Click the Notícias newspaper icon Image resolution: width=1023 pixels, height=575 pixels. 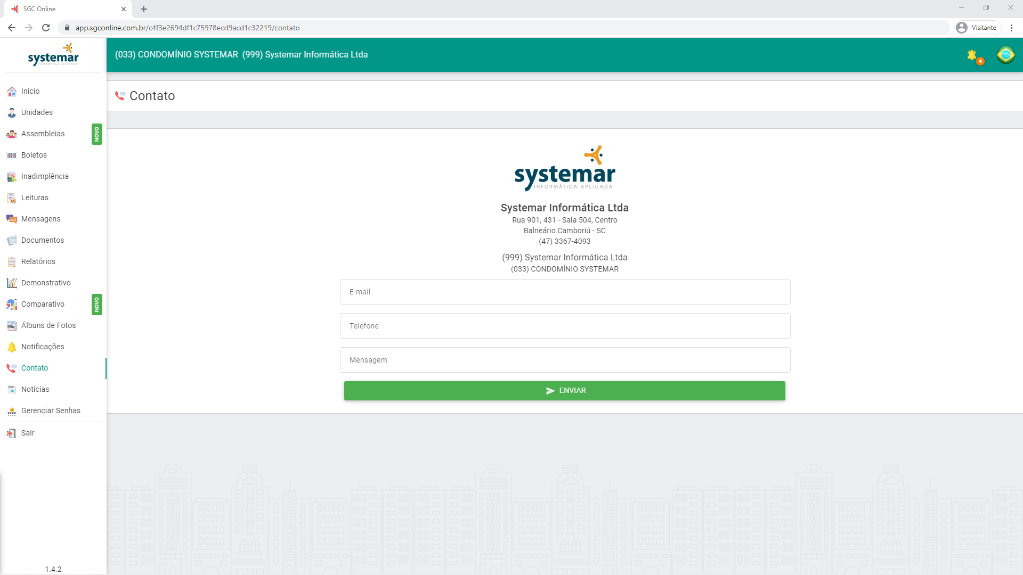(x=12, y=390)
